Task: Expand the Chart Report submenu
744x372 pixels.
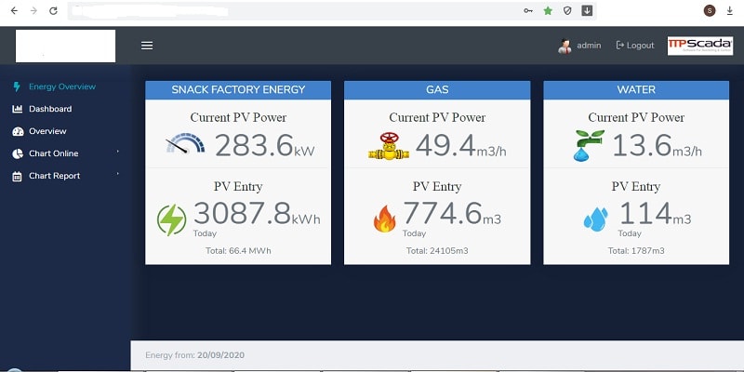Action: [54, 176]
